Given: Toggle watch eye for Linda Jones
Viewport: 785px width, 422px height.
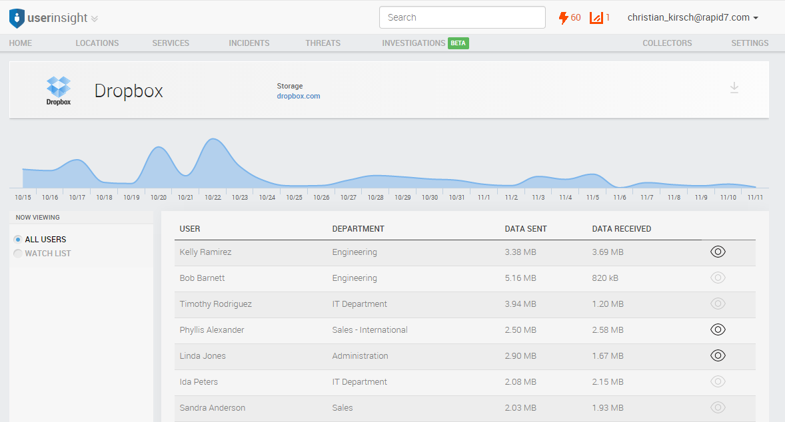Looking at the screenshot, I should (x=718, y=355).
